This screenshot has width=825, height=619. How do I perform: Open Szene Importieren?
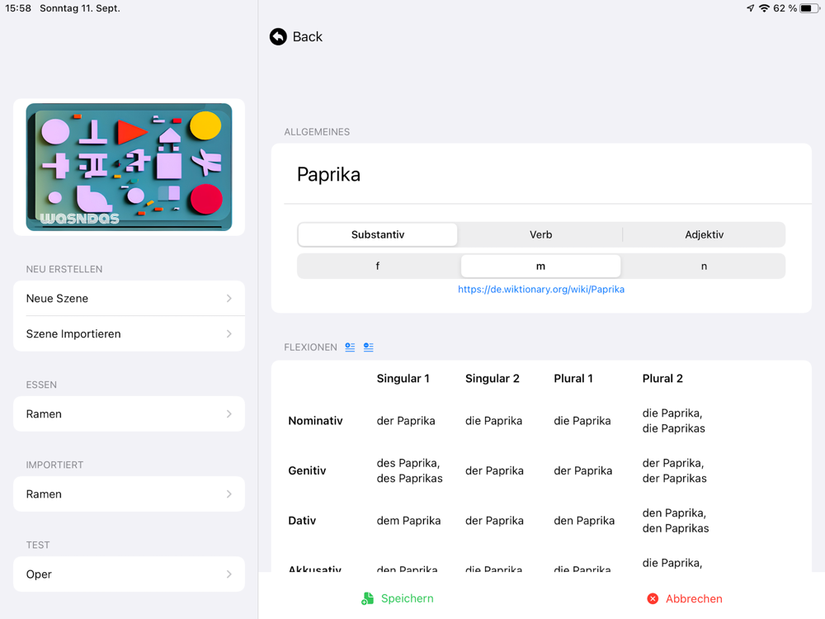tap(129, 333)
